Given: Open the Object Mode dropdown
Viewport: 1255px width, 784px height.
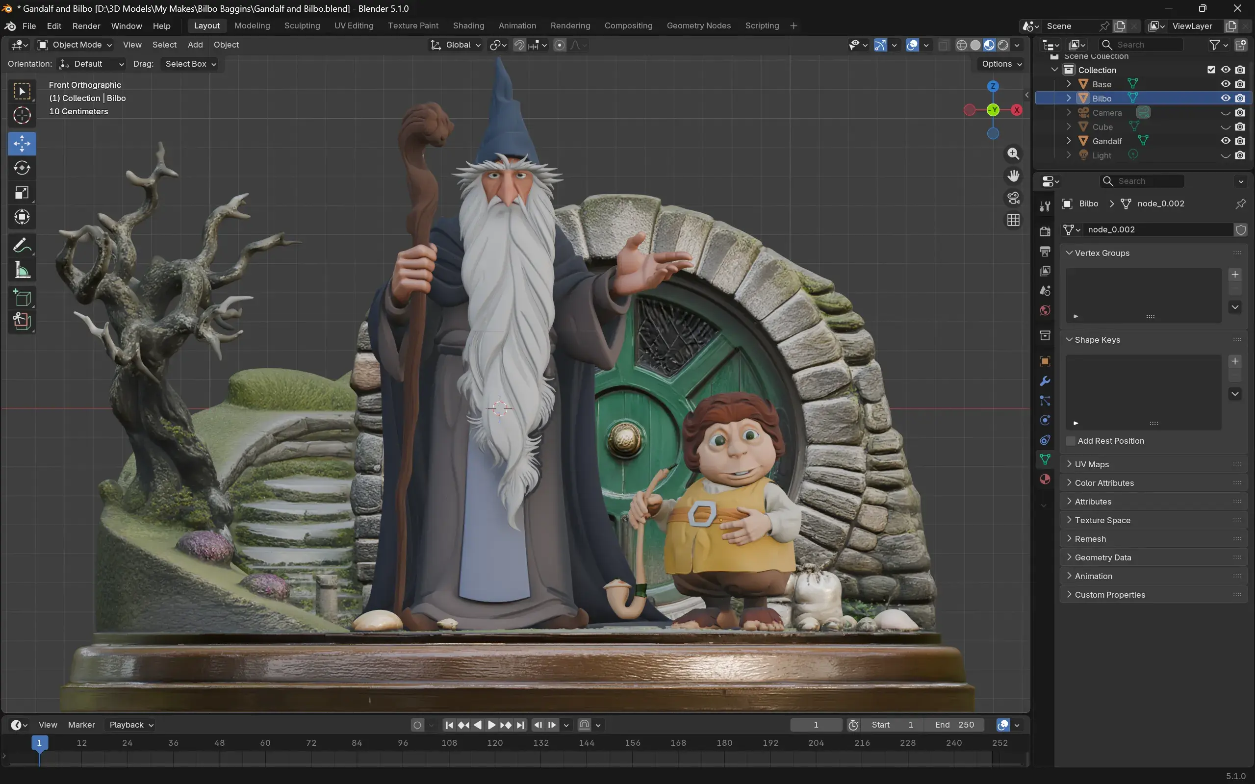Looking at the screenshot, I should coord(75,45).
